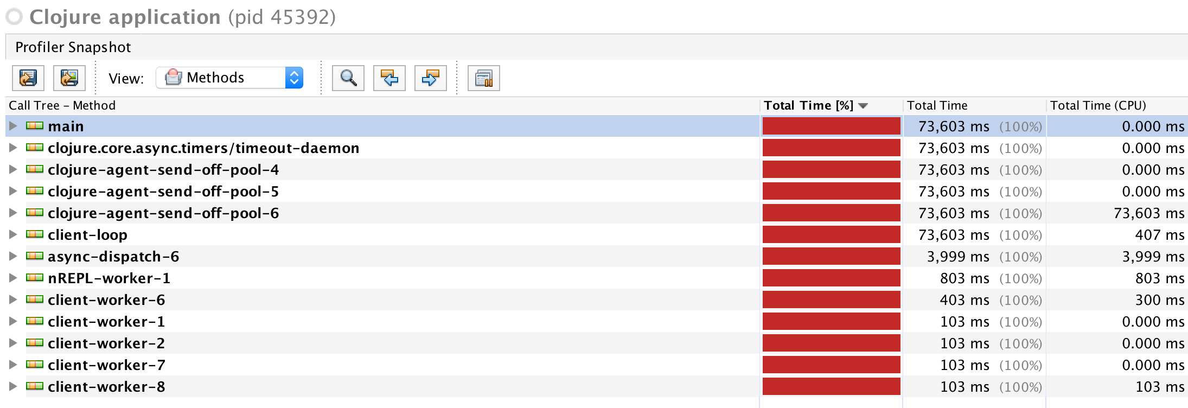
Task: Open the Methods view dropdown
Action: coord(229,78)
